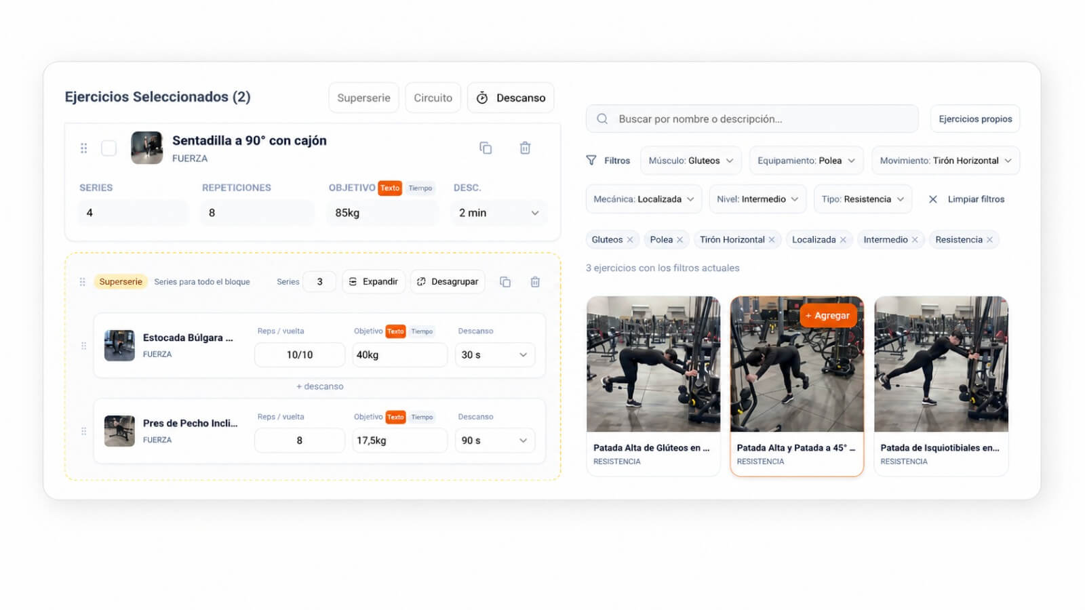Delete the Superserie block with trash icon

point(535,282)
